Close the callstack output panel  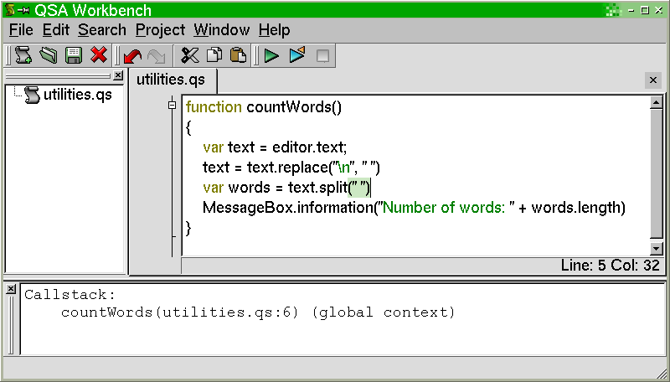pyautogui.click(x=11, y=289)
